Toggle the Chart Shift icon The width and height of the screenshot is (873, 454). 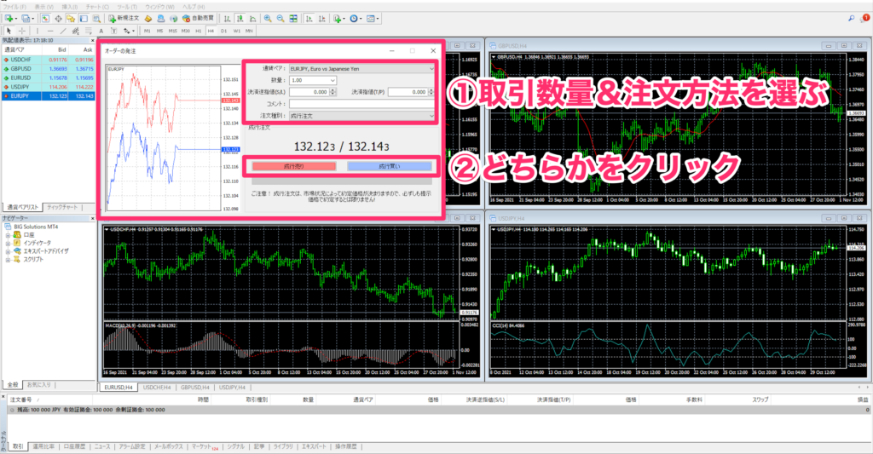pos(321,19)
